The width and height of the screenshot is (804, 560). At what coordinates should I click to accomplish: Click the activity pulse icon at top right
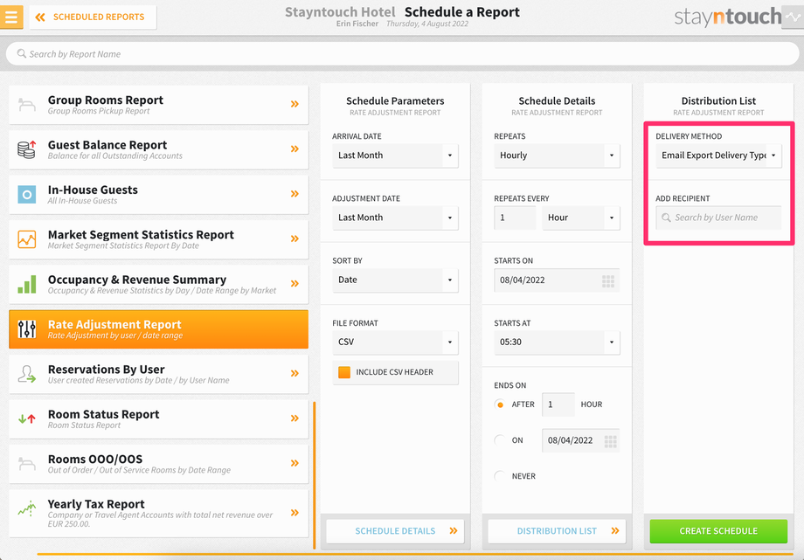[x=793, y=17]
